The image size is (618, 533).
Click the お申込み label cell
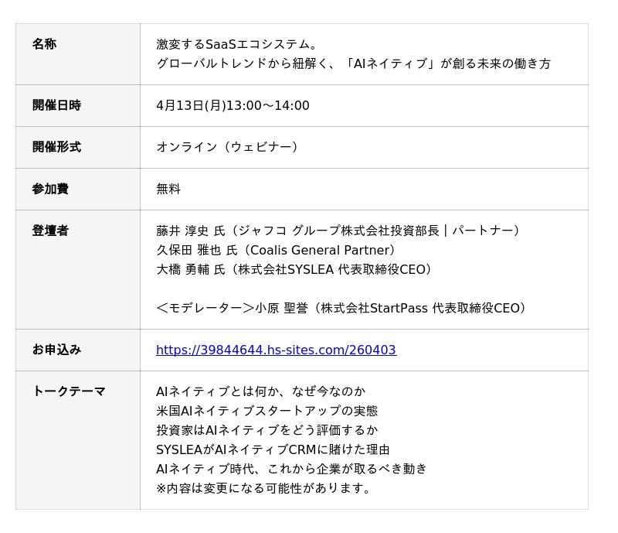click(56, 350)
